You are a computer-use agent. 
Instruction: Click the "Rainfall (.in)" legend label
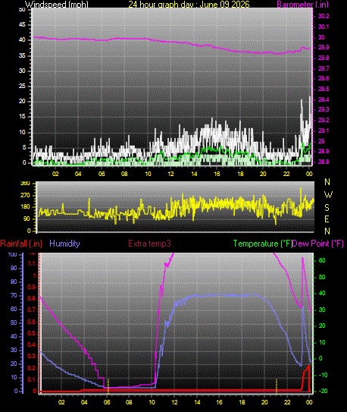21,244
